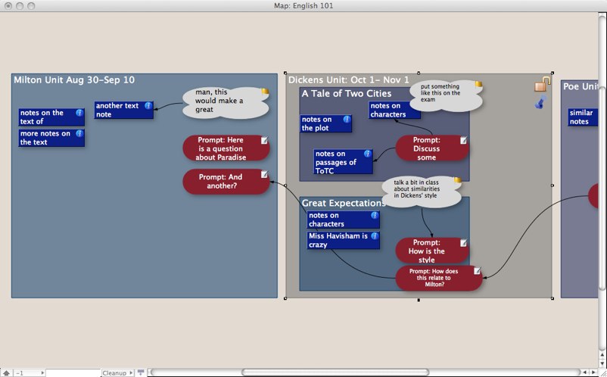Open the Cleanup popup menu
The width and height of the screenshot is (607, 377).
[117, 372]
